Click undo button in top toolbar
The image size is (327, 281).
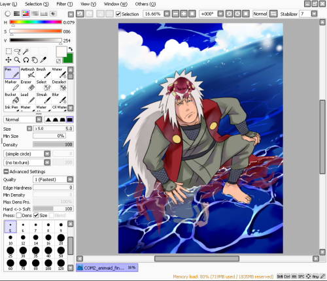pyautogui.click(x=80, y=14)
